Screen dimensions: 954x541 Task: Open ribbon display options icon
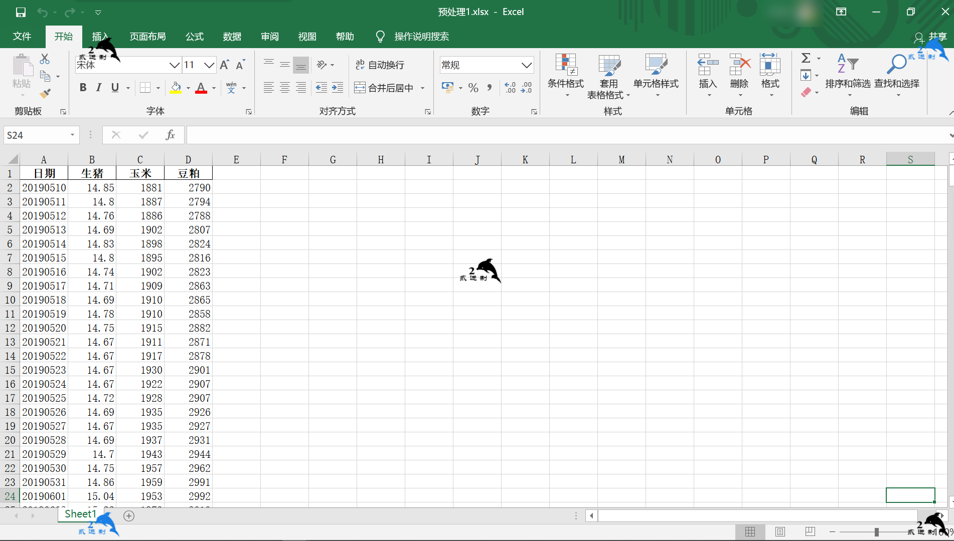(841, 12)
